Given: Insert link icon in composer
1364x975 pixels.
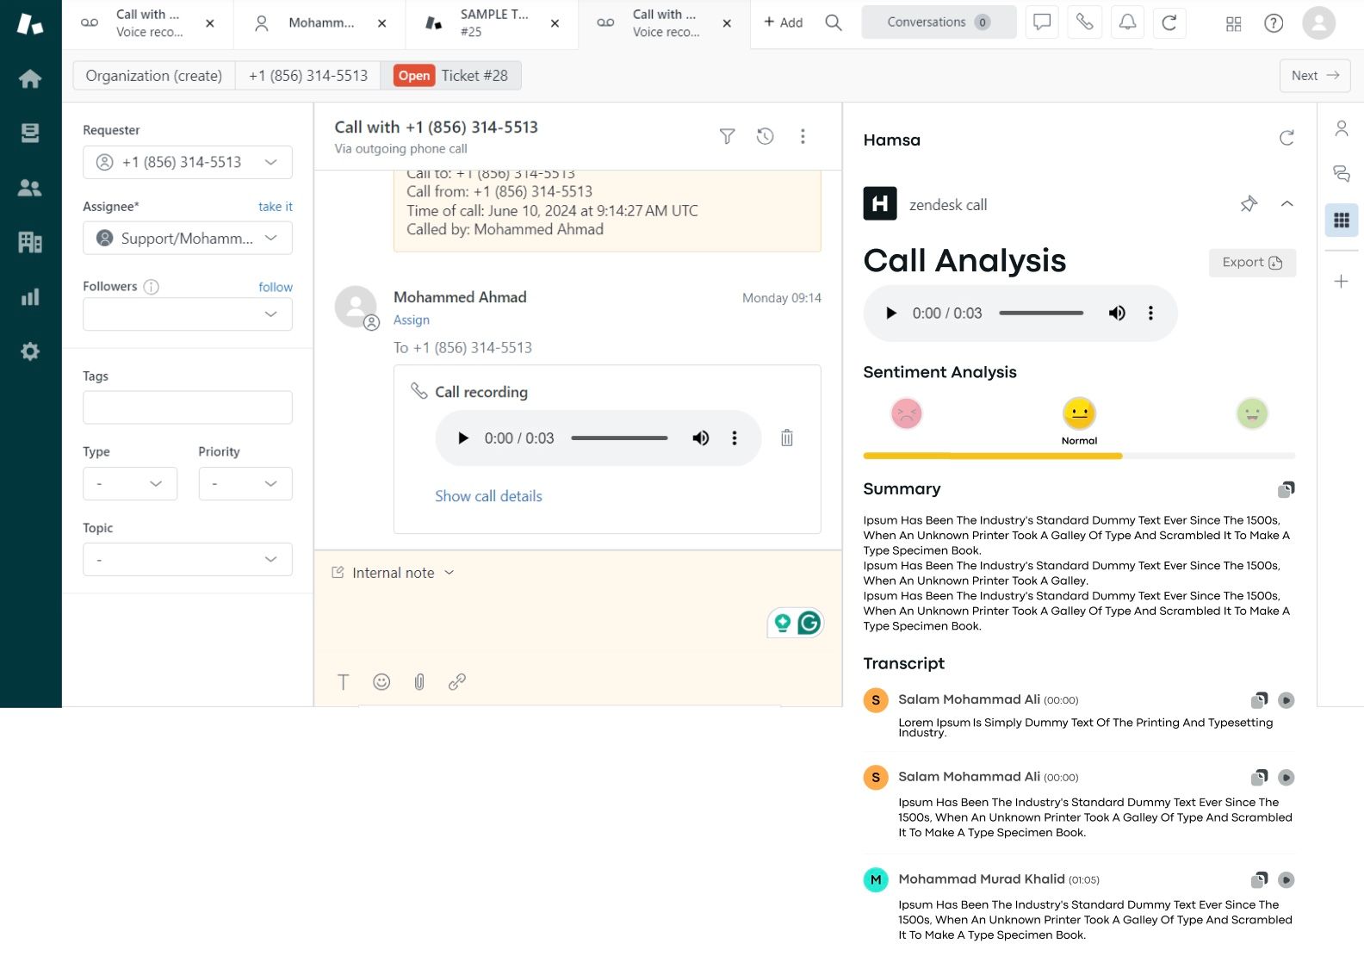Looking at the screenshot, I should pos(457,682).
